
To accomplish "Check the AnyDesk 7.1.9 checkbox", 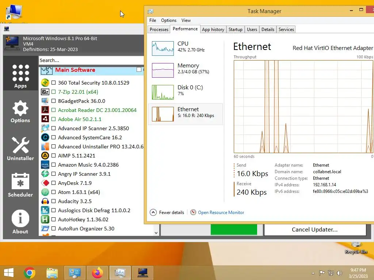I will click(x=54, y=183).
